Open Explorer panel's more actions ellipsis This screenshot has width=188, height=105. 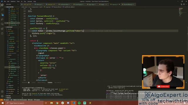pos(18,4)
